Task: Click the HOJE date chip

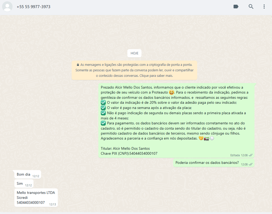Action: [134, 53]
